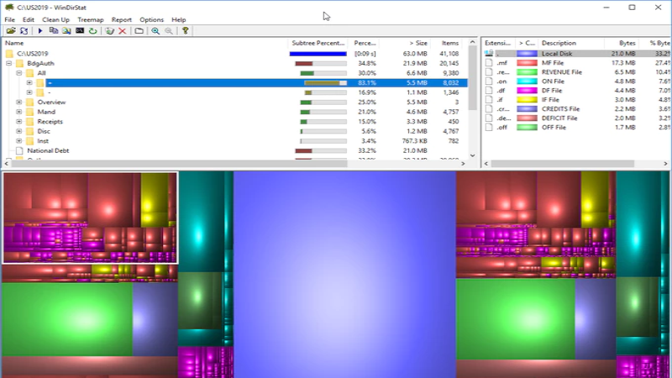This screenshot has width=672, height=378.
Task: Click the Refresh All toolbar icon
Action: [24, 31]
